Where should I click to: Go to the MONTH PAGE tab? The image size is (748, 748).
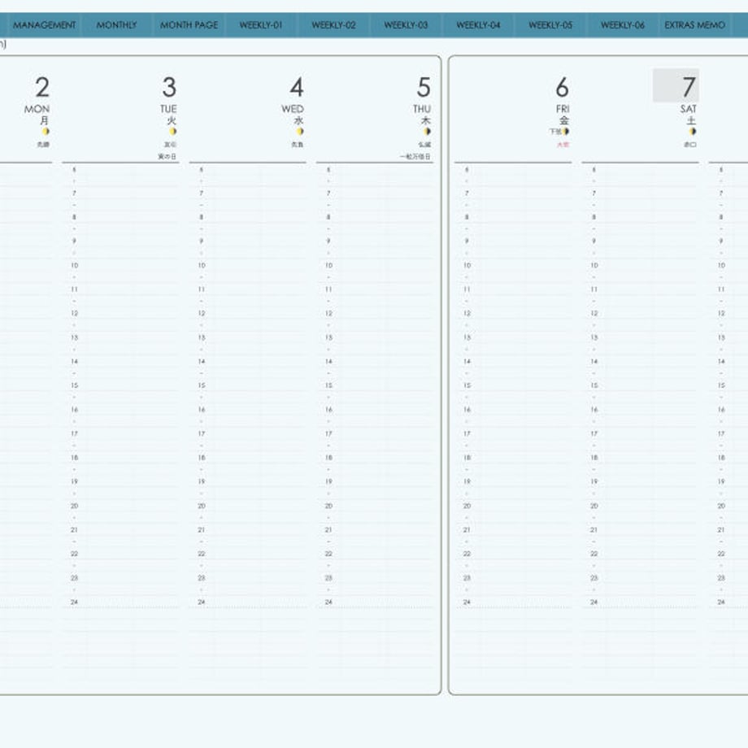click(x=189, y=25)
